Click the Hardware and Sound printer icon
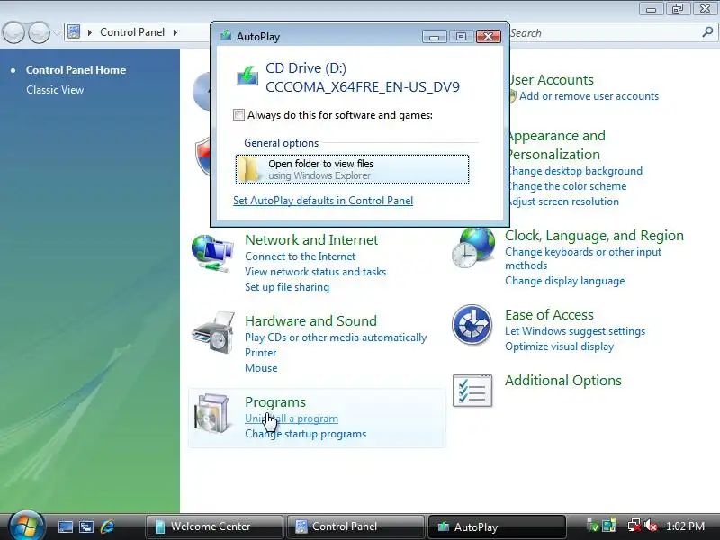The height and width of the screenshot is (540, 720). 214,332
